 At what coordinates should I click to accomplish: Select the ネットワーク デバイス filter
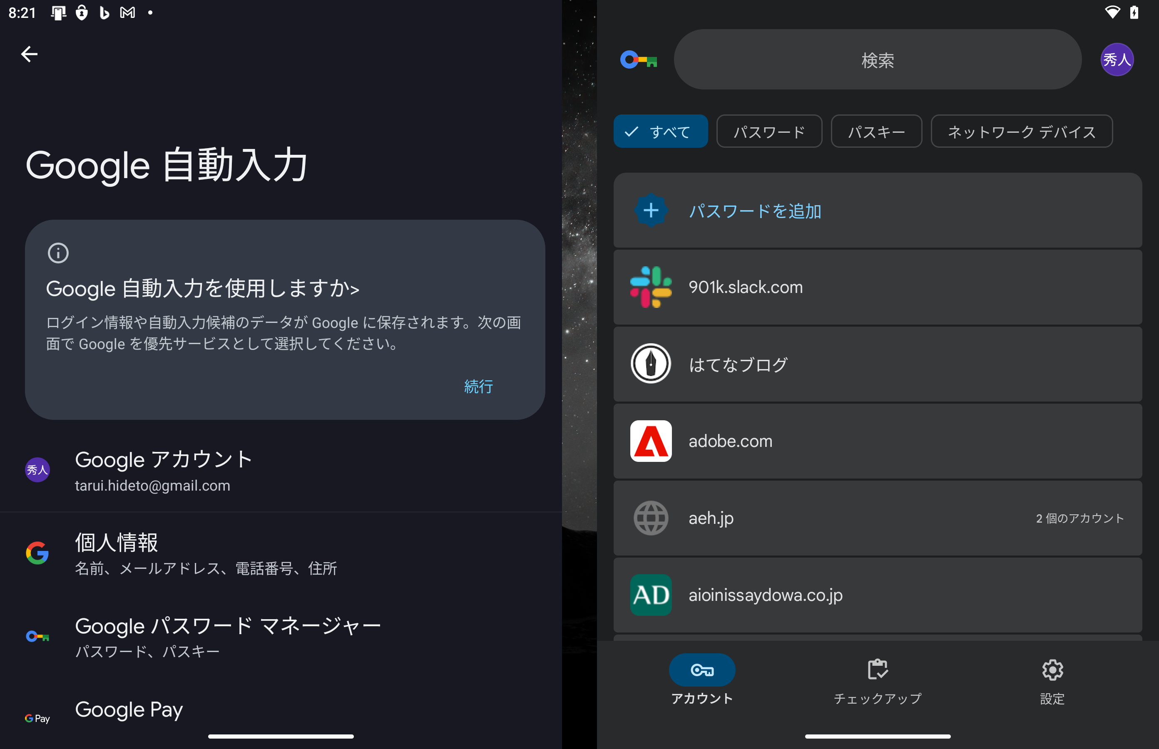(1021, 131)
